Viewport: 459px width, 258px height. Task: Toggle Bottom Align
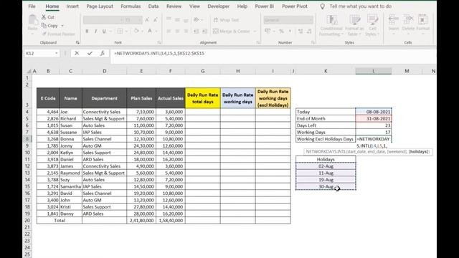(x=186, y=20)
